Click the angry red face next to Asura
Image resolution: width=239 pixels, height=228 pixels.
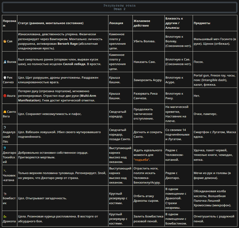pyautogui.click(x=5, y=96)
